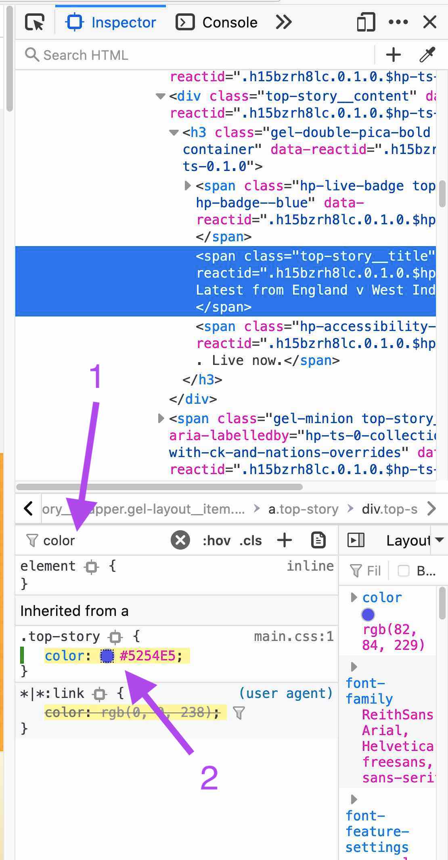Expand font-family in the Computed panel

pos(354,666)
